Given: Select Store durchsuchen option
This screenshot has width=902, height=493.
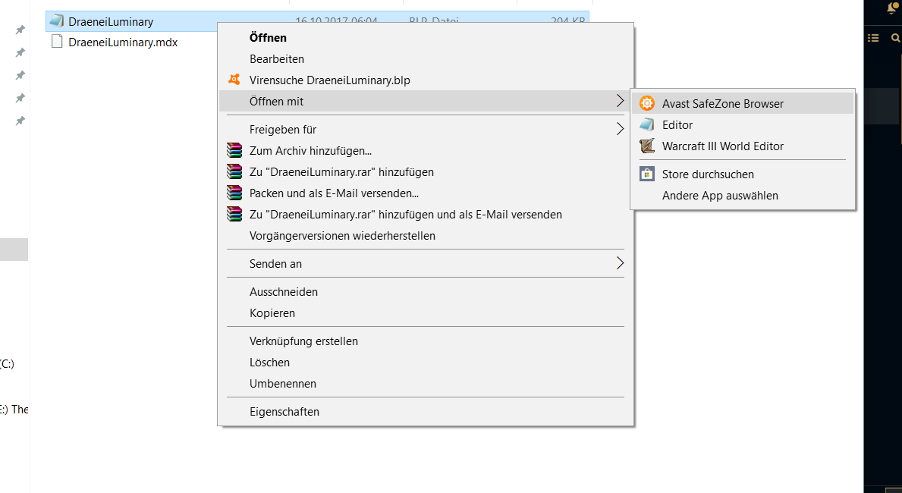Looking at the screenshot, I should click(x=743, y=174).
